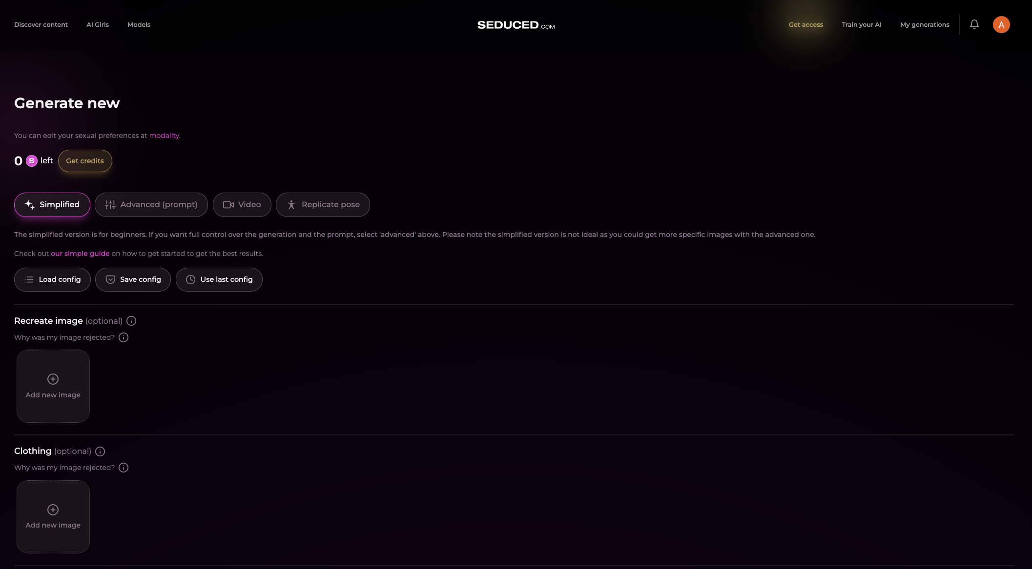Click Get access button
1032x569 pixels.
[x=805, y=24]
